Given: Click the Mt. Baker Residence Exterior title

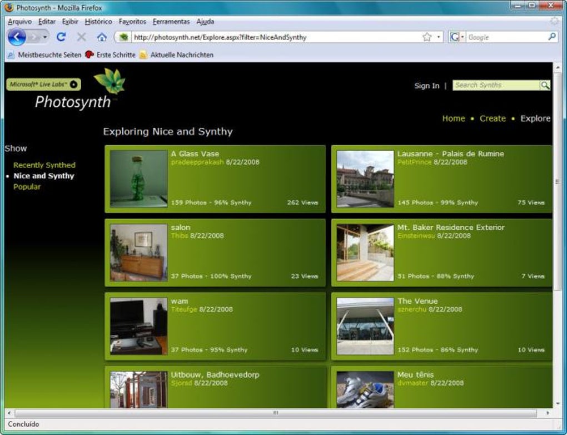Looking at the screenshot, I should pyautogui.click(x=451, y=228).
